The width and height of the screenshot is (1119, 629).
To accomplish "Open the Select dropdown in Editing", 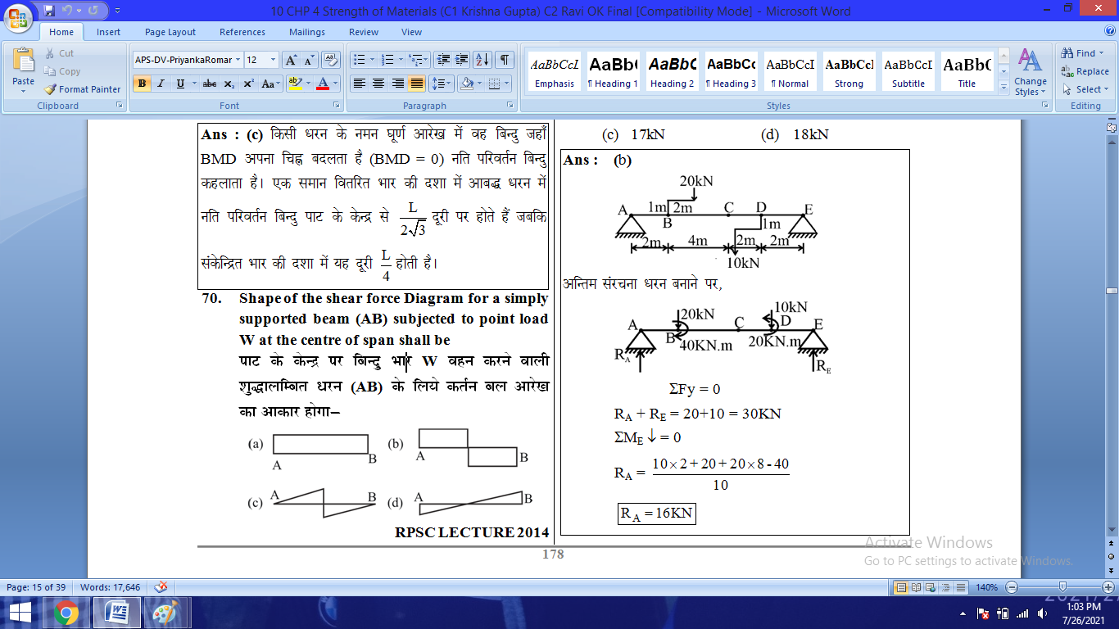I will (x=1085, y=89).
